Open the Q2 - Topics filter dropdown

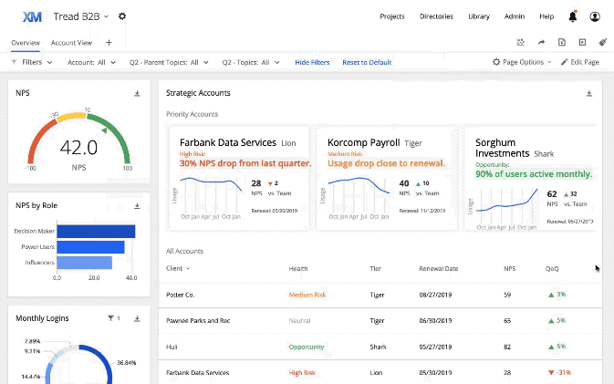251,62
